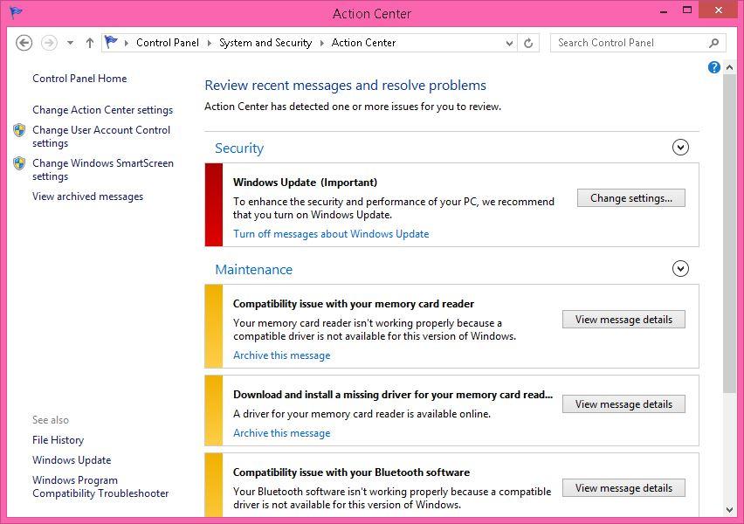This screenshot has height=524, width=744.
Task: Open Change Windows SmartScreen settings
Action: click(x=103, y=169)
